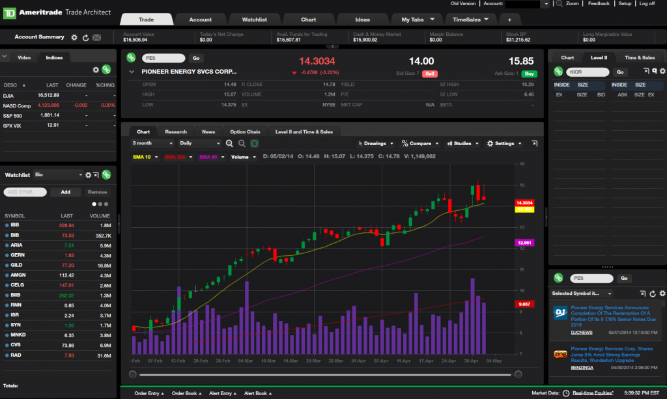This screenshot has height=399, width=667.
Task: Refresh the news panel feed
Action: (x=653, y=294)
